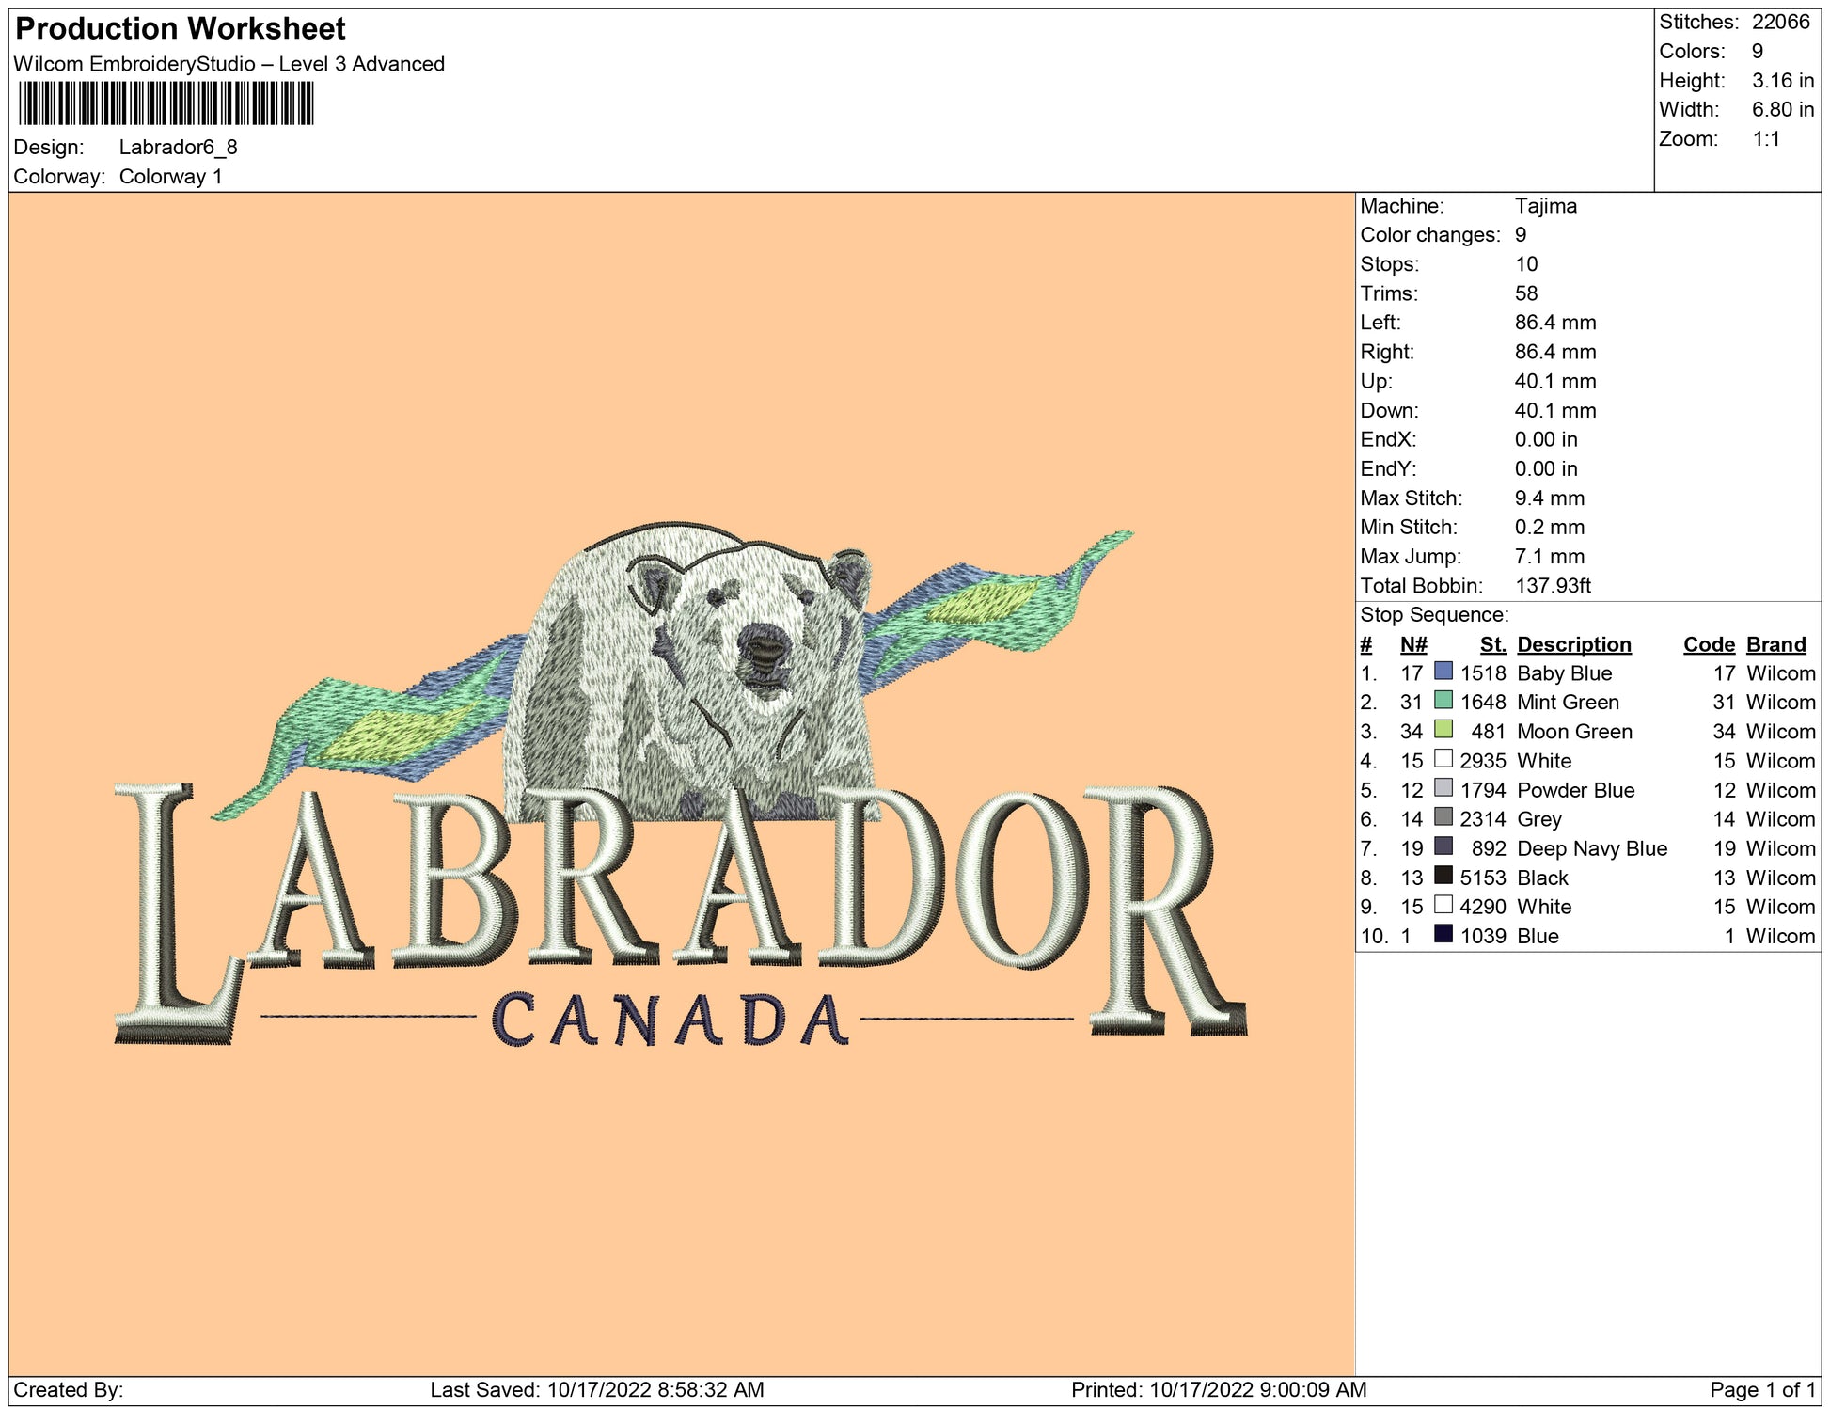Click the Powder Blue color swatch
Image resolution: width=1830 pixels, height=1408 pixels.
(1443, 788)
